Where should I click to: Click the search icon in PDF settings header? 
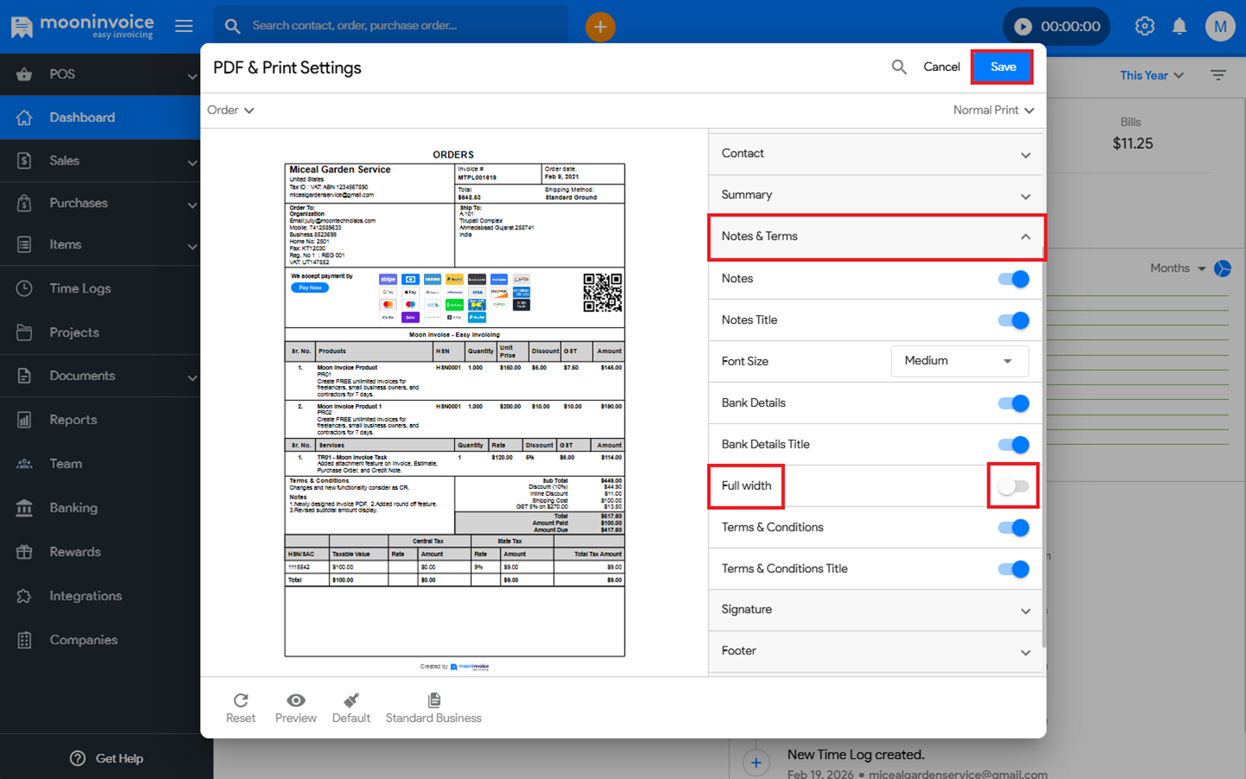point(899,67)
